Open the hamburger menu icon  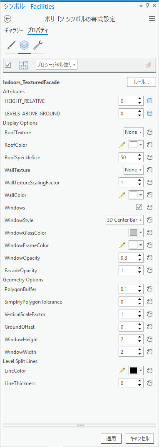152,19
